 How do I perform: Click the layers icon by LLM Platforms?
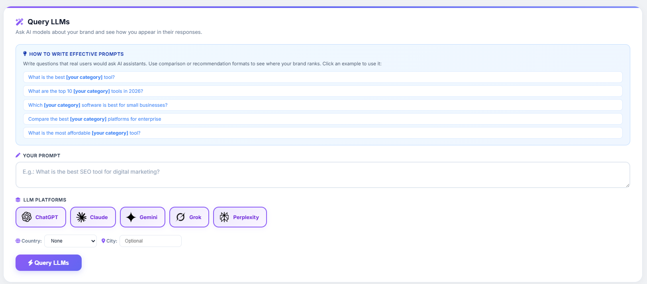[x=18, y=200]
